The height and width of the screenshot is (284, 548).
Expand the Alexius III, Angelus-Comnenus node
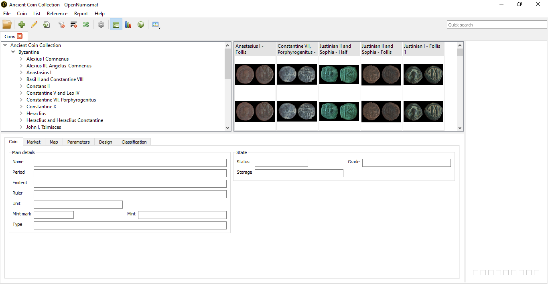pos(21,66)
